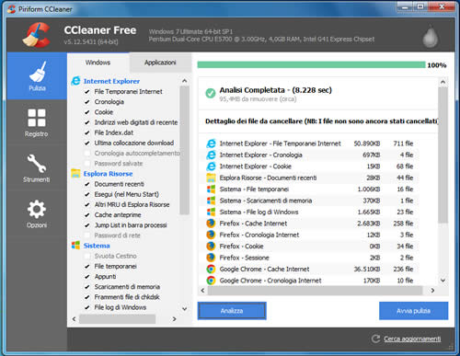This screenshot has height=356, width=460.
Task: Select the Internet Explorer category heading
Action: 111,81
